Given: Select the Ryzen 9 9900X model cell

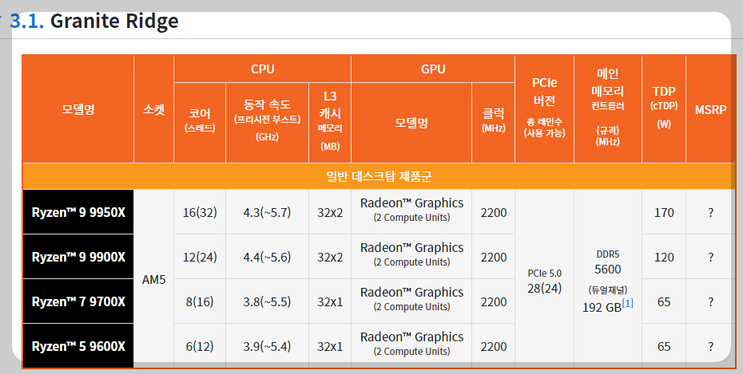Looking at the screenshot, I should pyautogui.click(x=78, y=257).
